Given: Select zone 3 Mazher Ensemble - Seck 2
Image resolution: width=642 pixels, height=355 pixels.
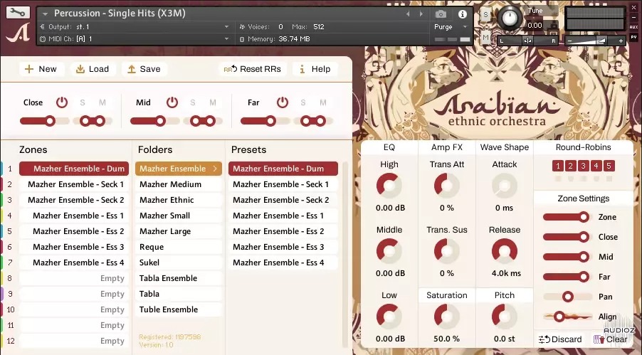Looking at the screenshot, I should click(74, 200).
